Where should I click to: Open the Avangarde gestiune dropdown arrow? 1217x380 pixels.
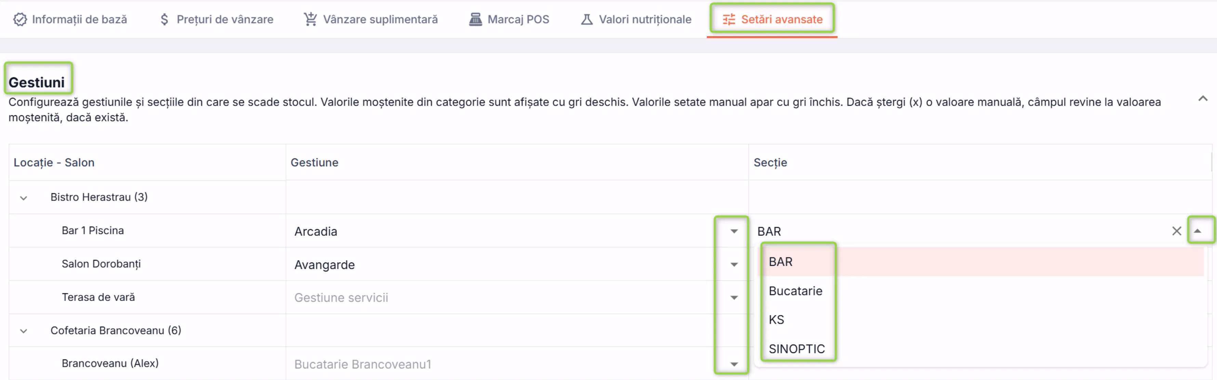[734, 265]
